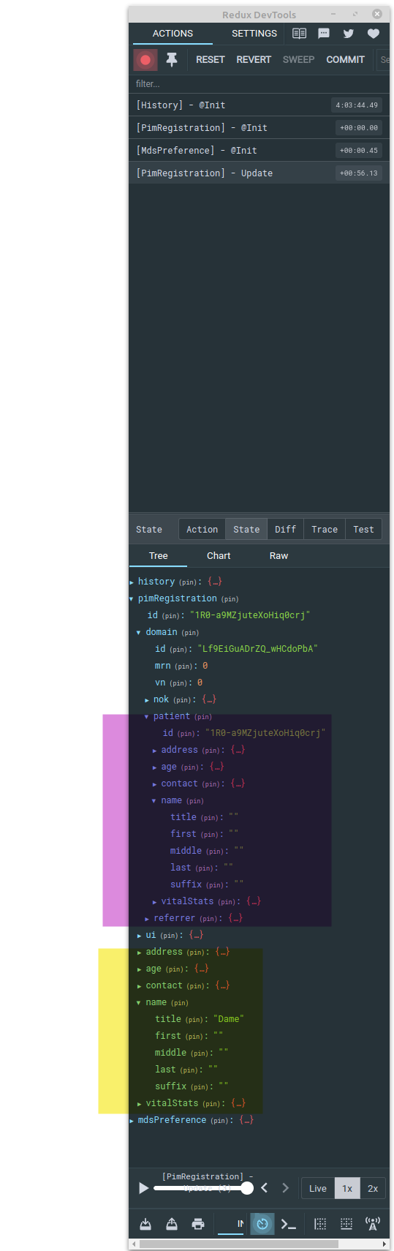The height and width of the screenshot is (1251, 394).
Task: Click the COMMIT button
Action: tap(345, 60)
